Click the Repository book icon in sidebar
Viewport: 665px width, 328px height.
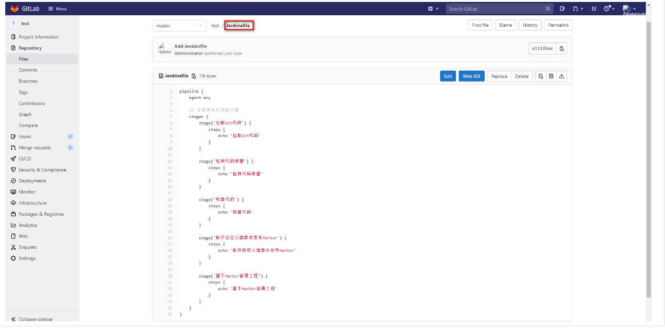(13, 48)
